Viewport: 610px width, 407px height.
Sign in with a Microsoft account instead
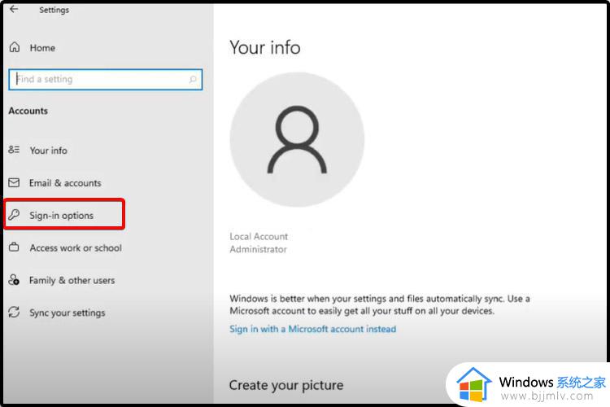(x=313, y=329)
